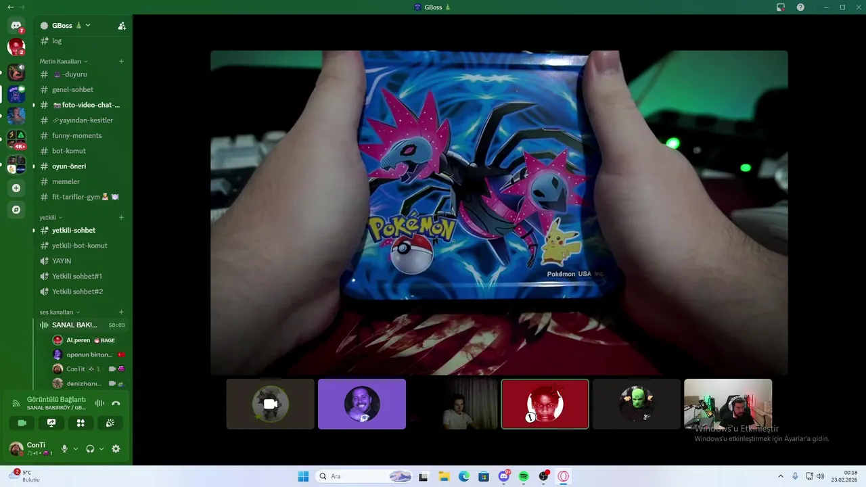Open the yetkili-bot-komut channel
Viewport: 866px width, 487px height.
[x=81, y=246]
